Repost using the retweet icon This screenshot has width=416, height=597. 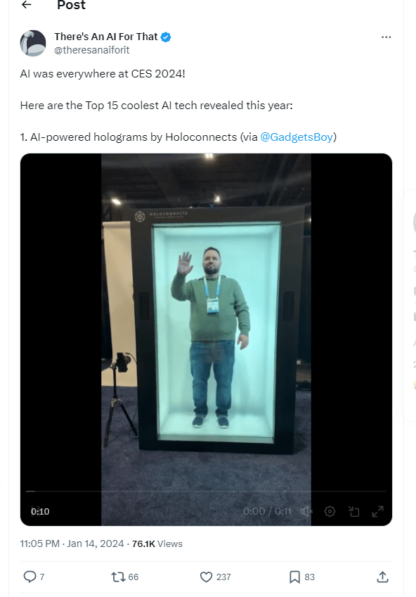(118, 577)
